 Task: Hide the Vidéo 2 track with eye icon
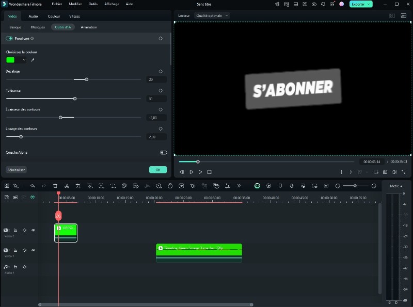click(33, 230)
